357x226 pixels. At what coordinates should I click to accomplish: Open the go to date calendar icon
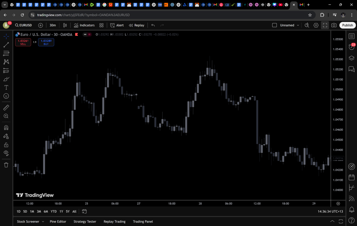tap(84, 211)
